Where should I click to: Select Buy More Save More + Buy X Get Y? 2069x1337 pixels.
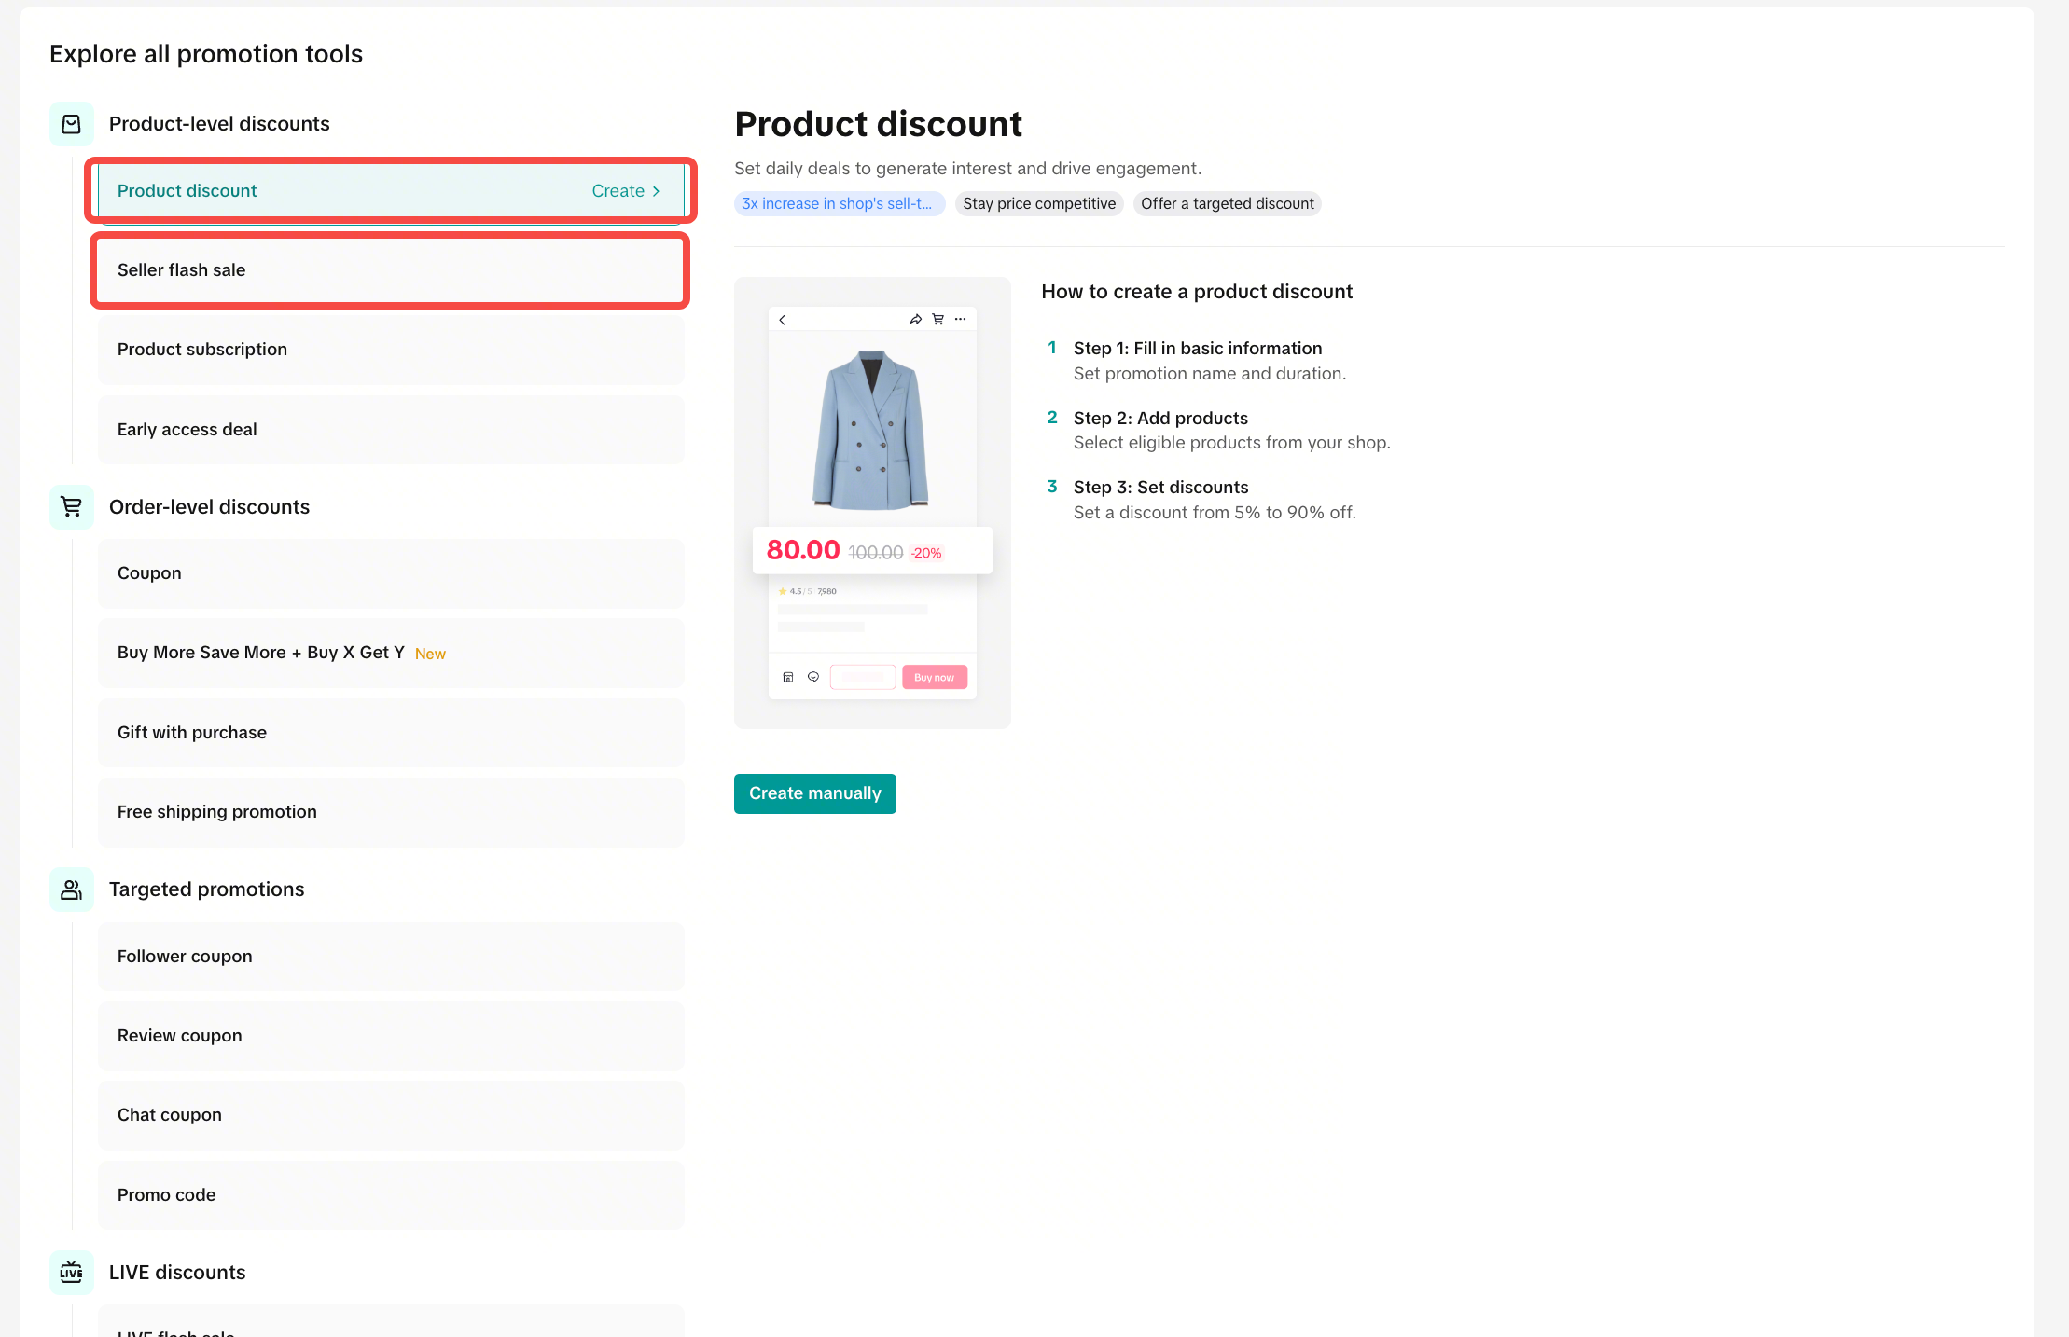coord(391,653)
